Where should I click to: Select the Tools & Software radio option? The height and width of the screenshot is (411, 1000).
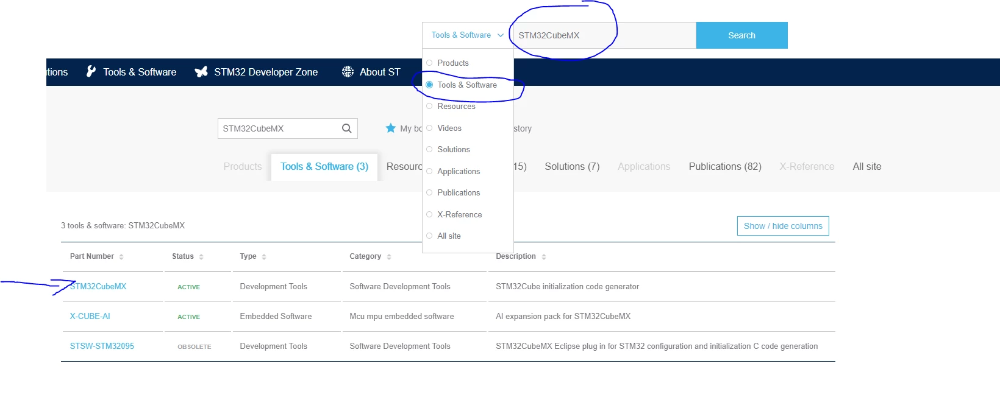[429, 85]
